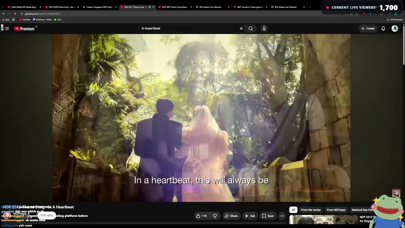Select 'From the series' chip
The width and height of the screenshot is (405, 228).
[311, 210]
